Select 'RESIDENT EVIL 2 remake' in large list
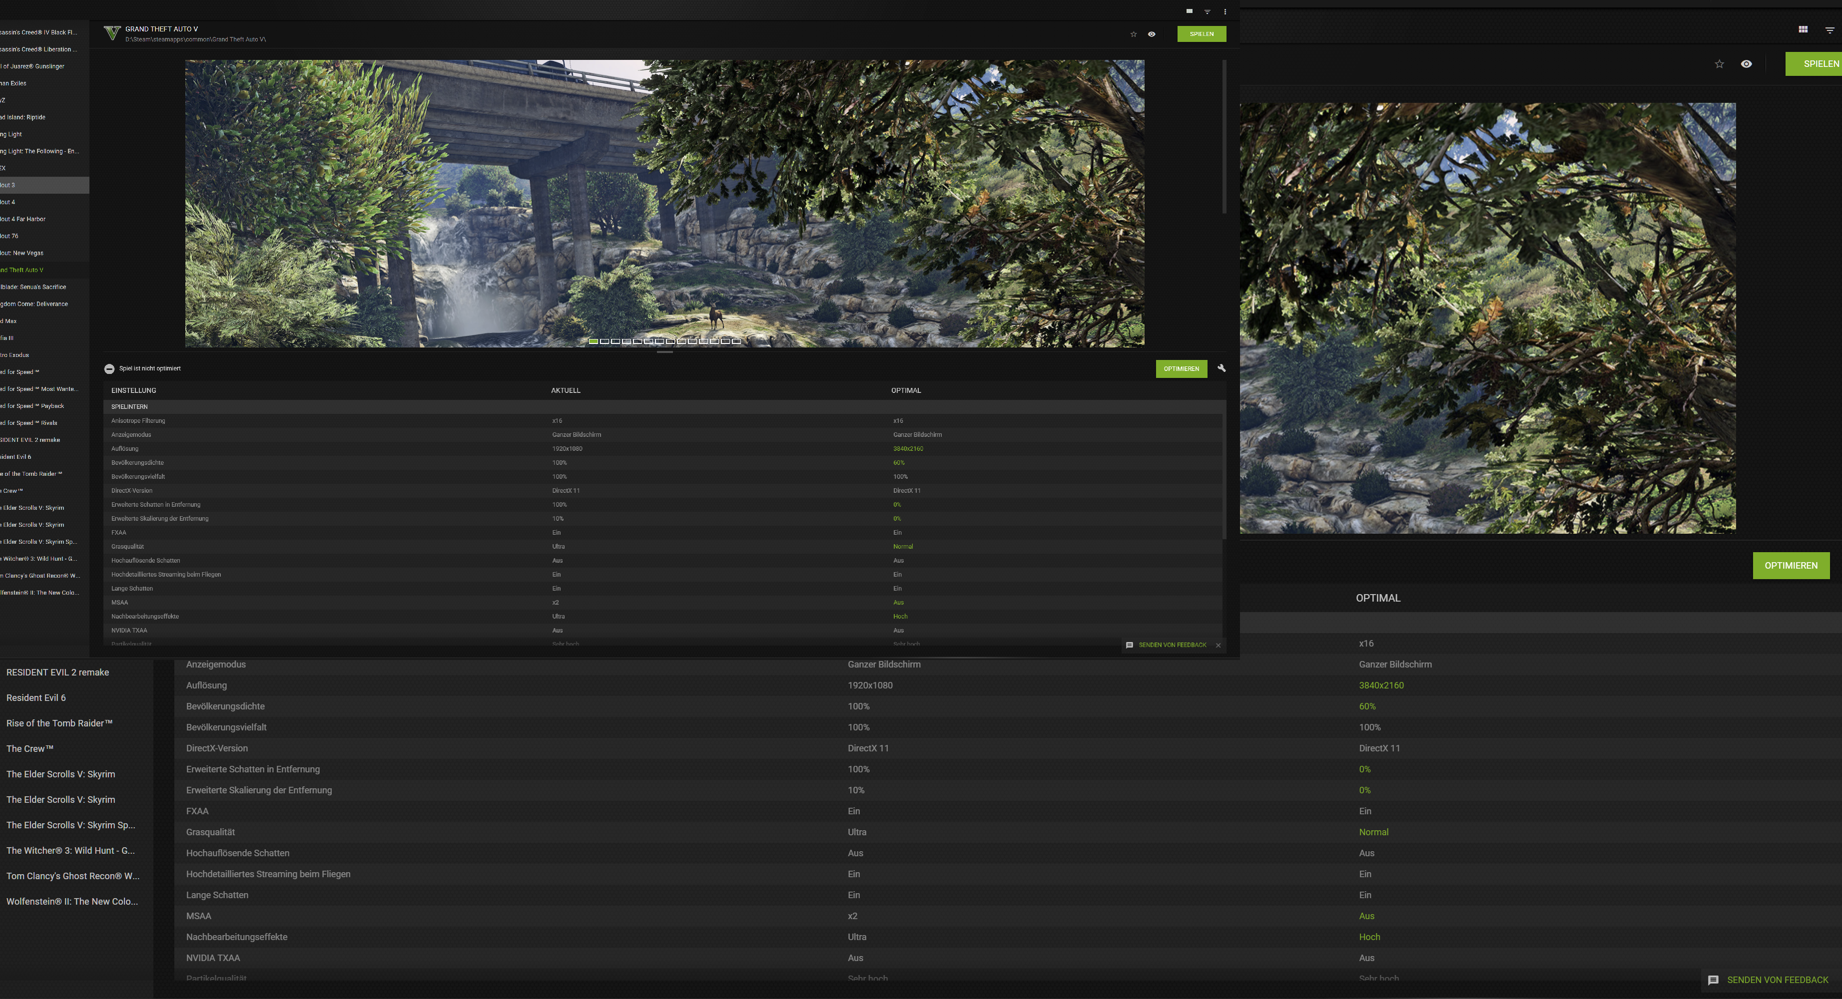The image size is (1842, 999). [58, 672]
